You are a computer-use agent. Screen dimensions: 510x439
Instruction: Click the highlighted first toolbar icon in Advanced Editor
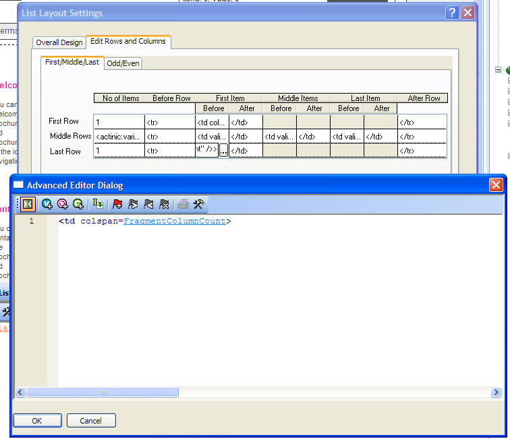pos(28,204)
